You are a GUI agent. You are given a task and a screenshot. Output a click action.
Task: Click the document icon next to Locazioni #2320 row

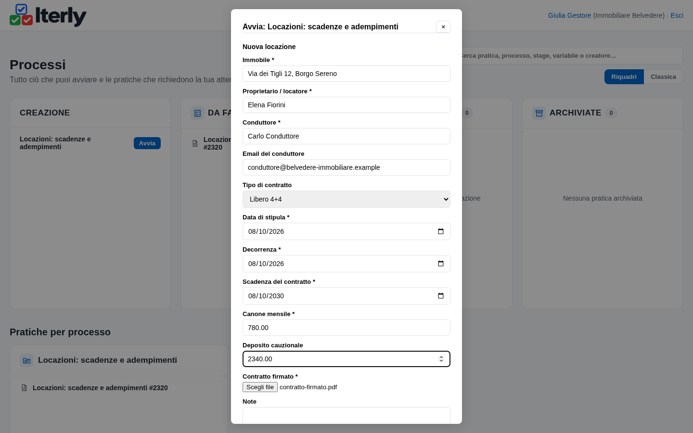[x=24, y=388]
